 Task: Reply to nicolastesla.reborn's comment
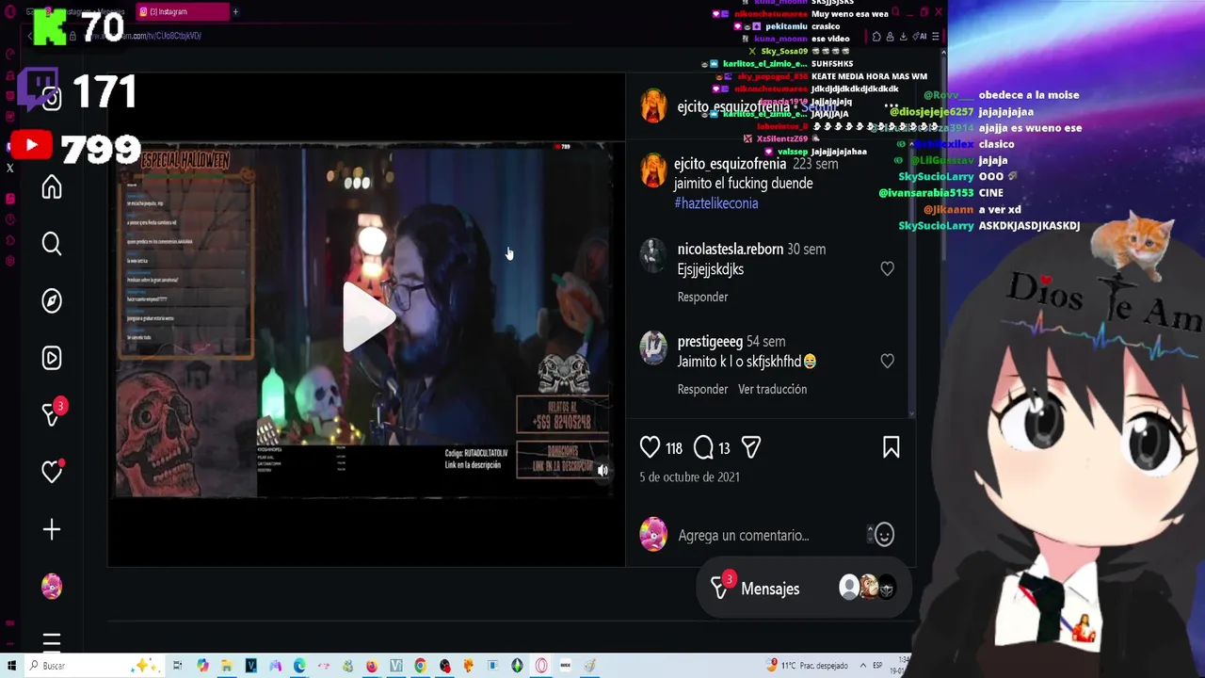pyautogui.click(x=702, y=297)
